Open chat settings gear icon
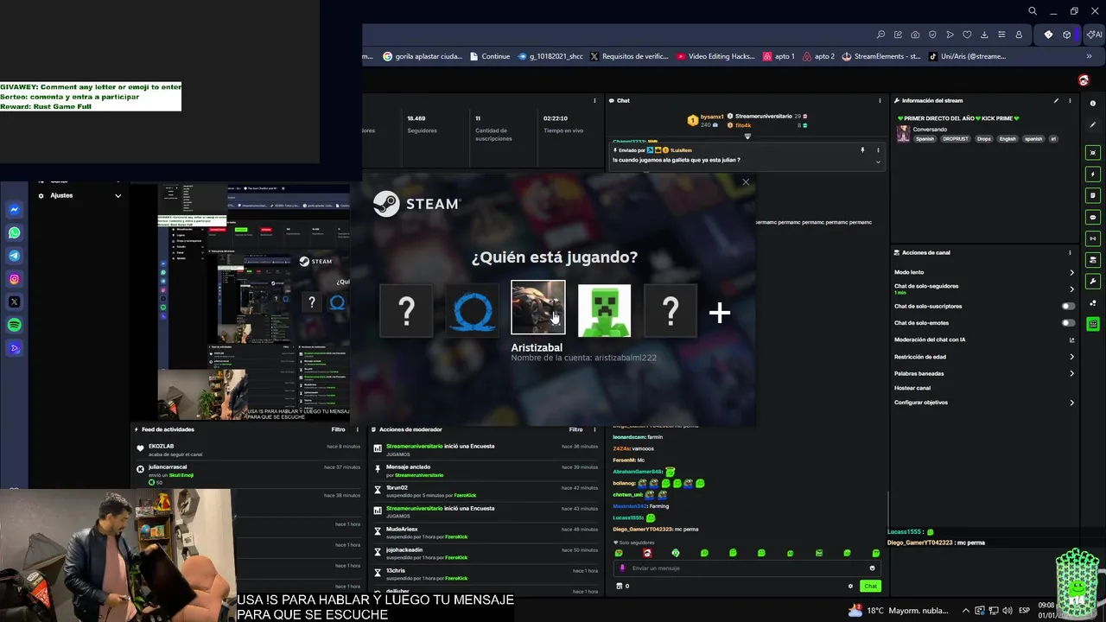Image resolution: width=1106 pixels, height=622 pixels. tap(850, 586)
